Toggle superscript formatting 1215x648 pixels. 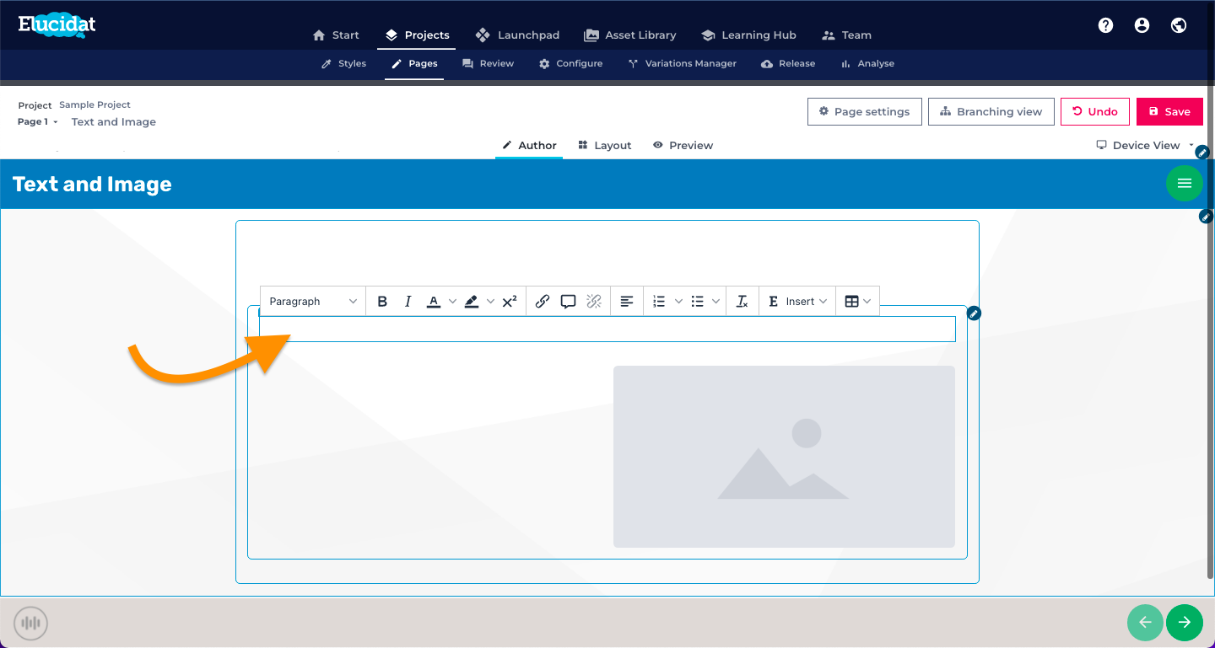[510, 302]
